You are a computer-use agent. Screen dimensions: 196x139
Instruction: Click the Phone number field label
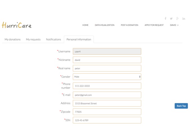click(66, 86)
